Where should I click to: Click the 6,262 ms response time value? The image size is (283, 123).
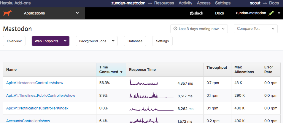(x=185, y=109)
